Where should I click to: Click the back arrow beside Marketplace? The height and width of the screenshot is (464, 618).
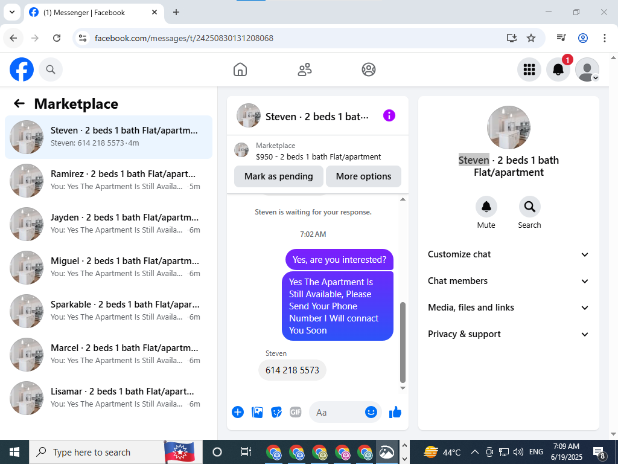click(x=19, y=103)
